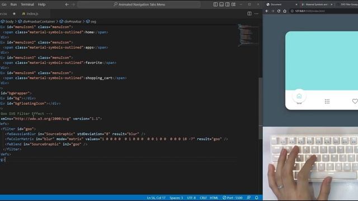
Task: Select apps grid icon in navbar preview
Action: (327, 102)
